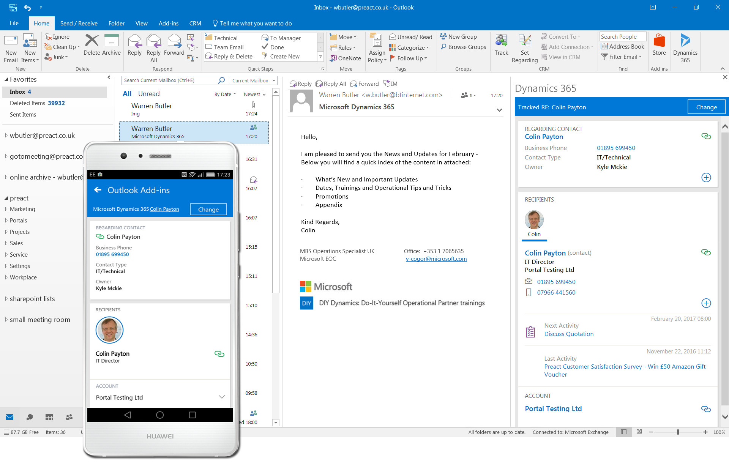The image size is (729, 462).
Task: Open the View menu
Action: [141, 23]
